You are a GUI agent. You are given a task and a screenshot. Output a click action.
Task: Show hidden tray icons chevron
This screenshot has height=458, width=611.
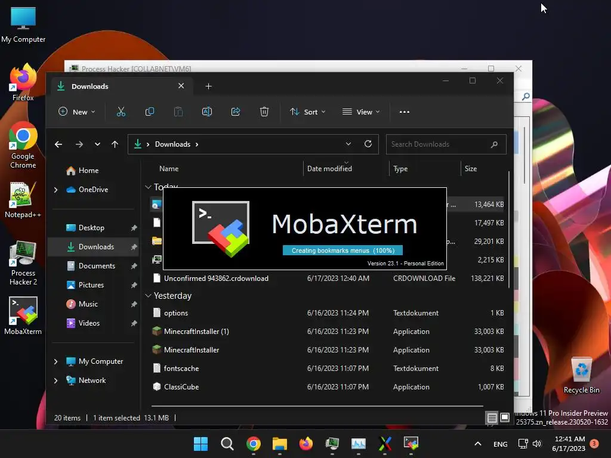tap(478, 444)
